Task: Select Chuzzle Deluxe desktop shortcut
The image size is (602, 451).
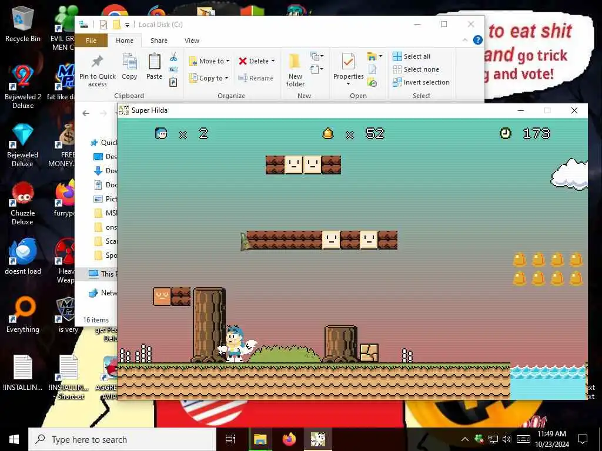Action: click(x=23, y=204)
